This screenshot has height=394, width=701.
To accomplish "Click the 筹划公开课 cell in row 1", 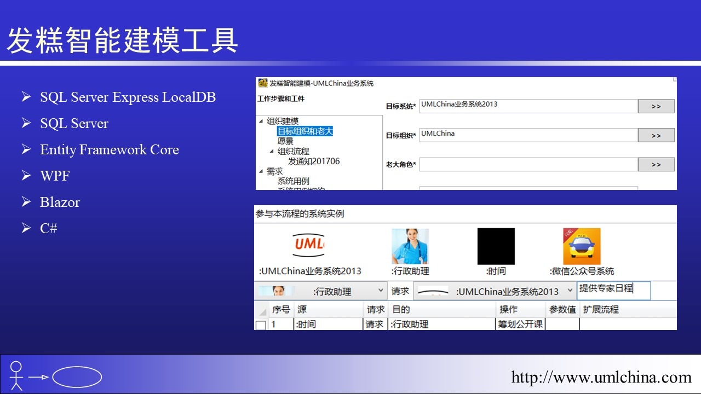I will [520, 325].
